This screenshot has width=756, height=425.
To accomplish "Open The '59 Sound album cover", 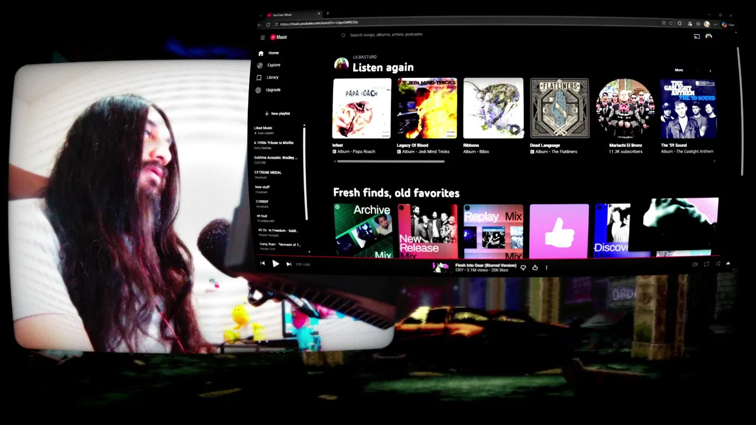I will [x=688, y=109].
